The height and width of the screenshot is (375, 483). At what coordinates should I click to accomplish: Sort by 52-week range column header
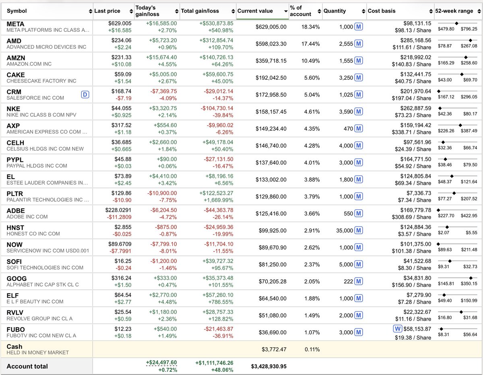click(x=458, y=11)
